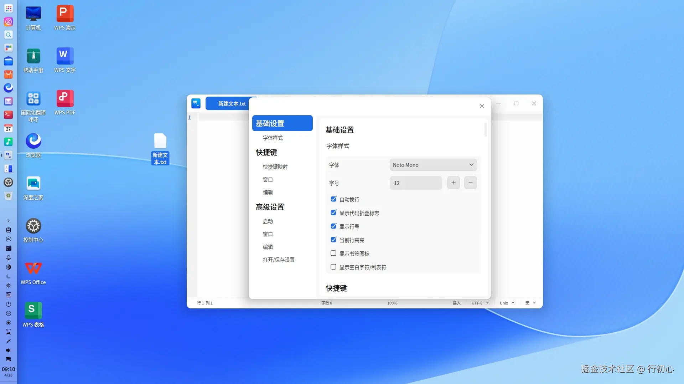Select 字体样式 in settings sidebar
Screen dimensions: 684x384
click(273, 138)
